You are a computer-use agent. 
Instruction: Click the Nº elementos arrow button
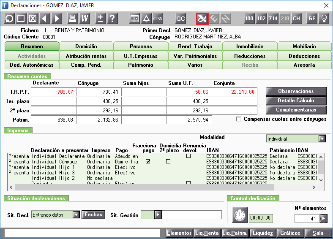[x=323, y=218]
